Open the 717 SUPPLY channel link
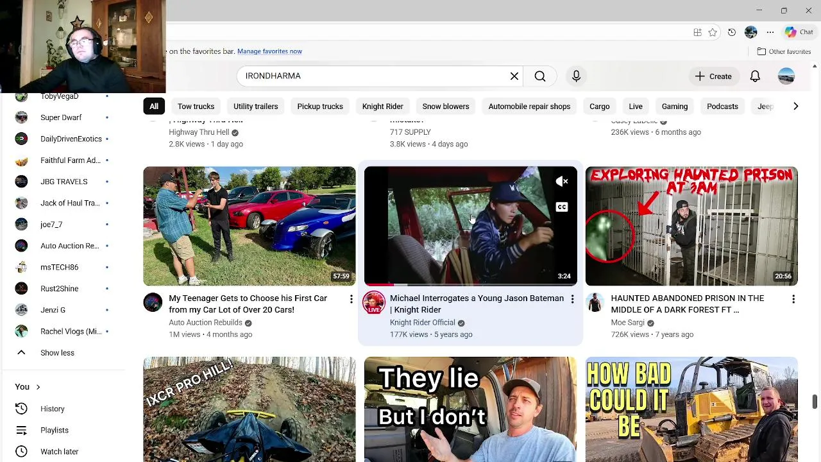821x462 pixels. tap(410, 132)
